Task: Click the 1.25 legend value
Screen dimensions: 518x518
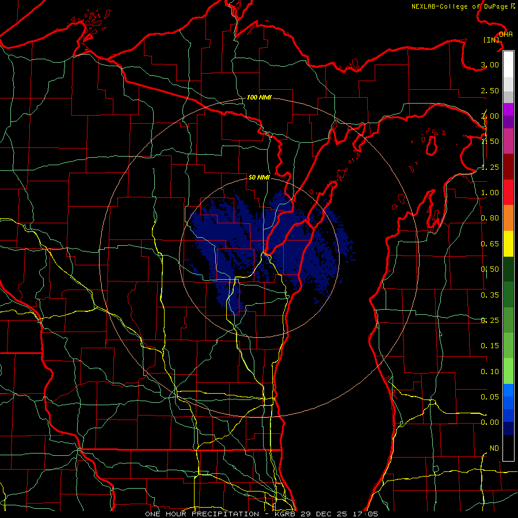Action: tap(490, 167)
